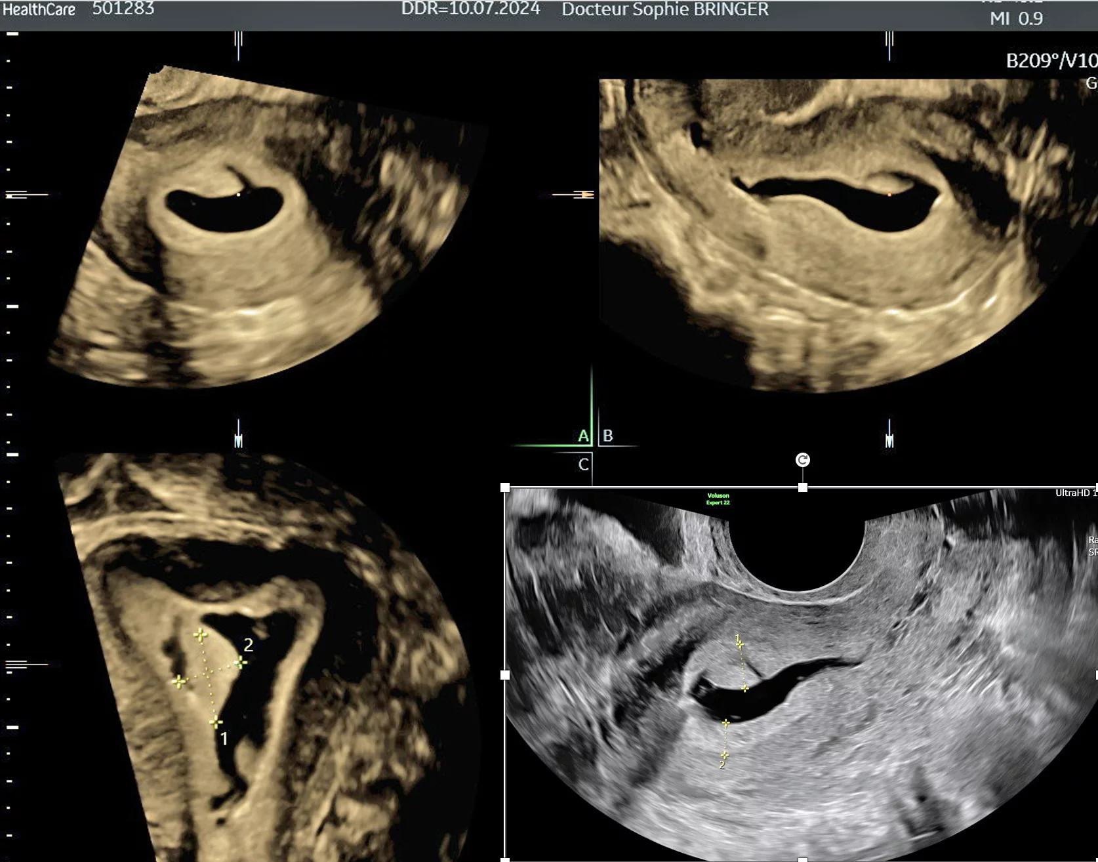Select the plane B reference label
Screen dimensions: 1098x862
coord(608,436)
